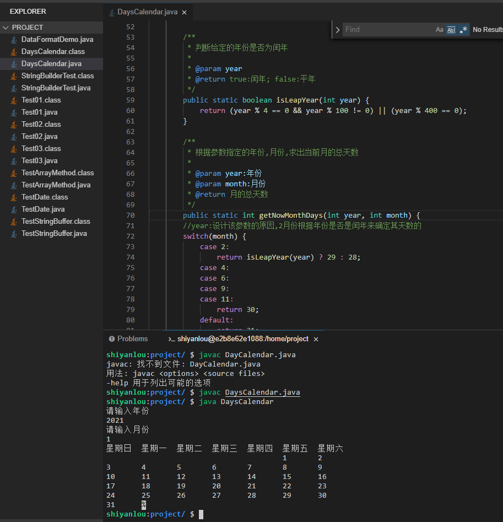Expand the replace field in the find widget
Screen dimensions: 503x522
(x=338, y=30)
